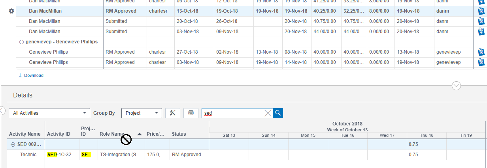Image resolution: width=487 pixels, height=168 pixels.
Task: Click the print icon in Details toolbar
Action: (x=191, y=113)
